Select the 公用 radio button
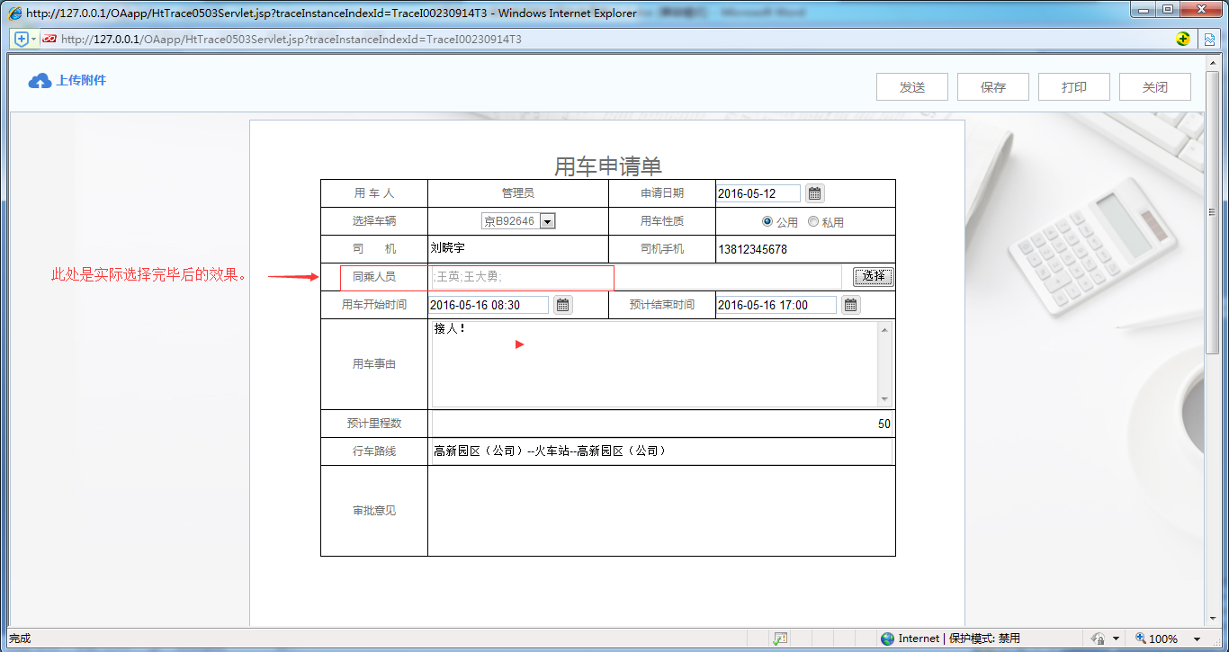This screenshot has width=1229, height=652. pyautogui.click(x=767, y=221)
